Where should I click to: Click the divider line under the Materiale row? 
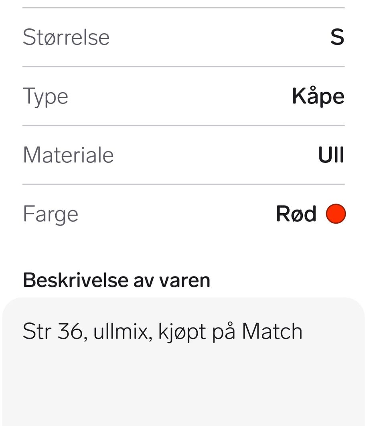[x=184, y=184]
